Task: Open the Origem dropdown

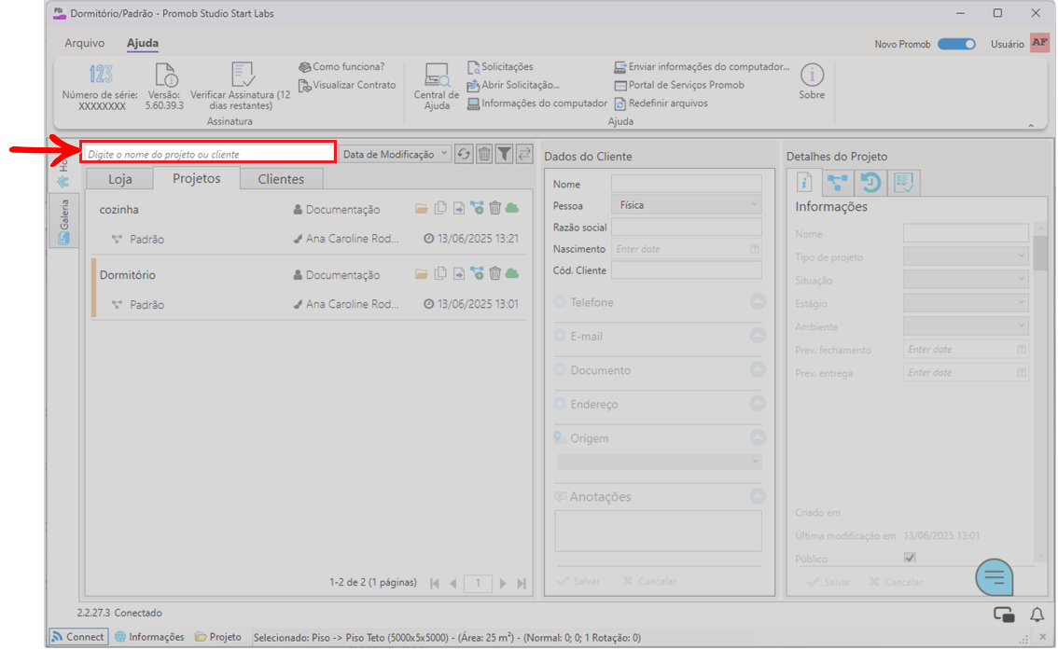Action: pos(659,462)
